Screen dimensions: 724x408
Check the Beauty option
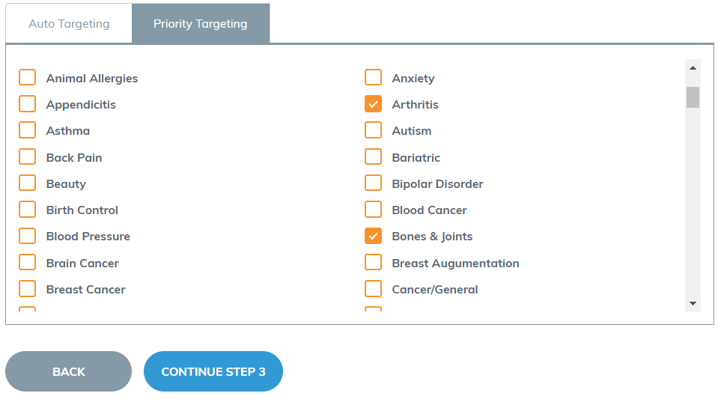tap(27, 183)
